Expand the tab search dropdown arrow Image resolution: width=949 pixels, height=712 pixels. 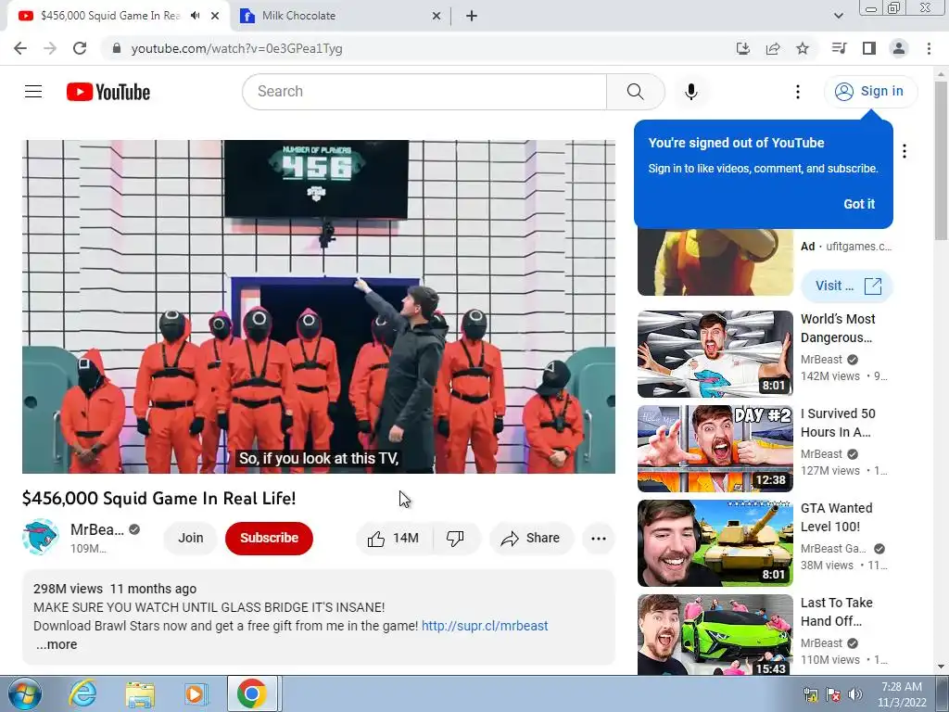(x=838, y=16)
